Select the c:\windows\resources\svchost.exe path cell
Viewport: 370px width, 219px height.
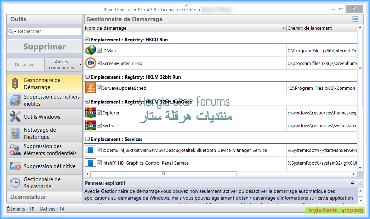[x=322, y=125]
